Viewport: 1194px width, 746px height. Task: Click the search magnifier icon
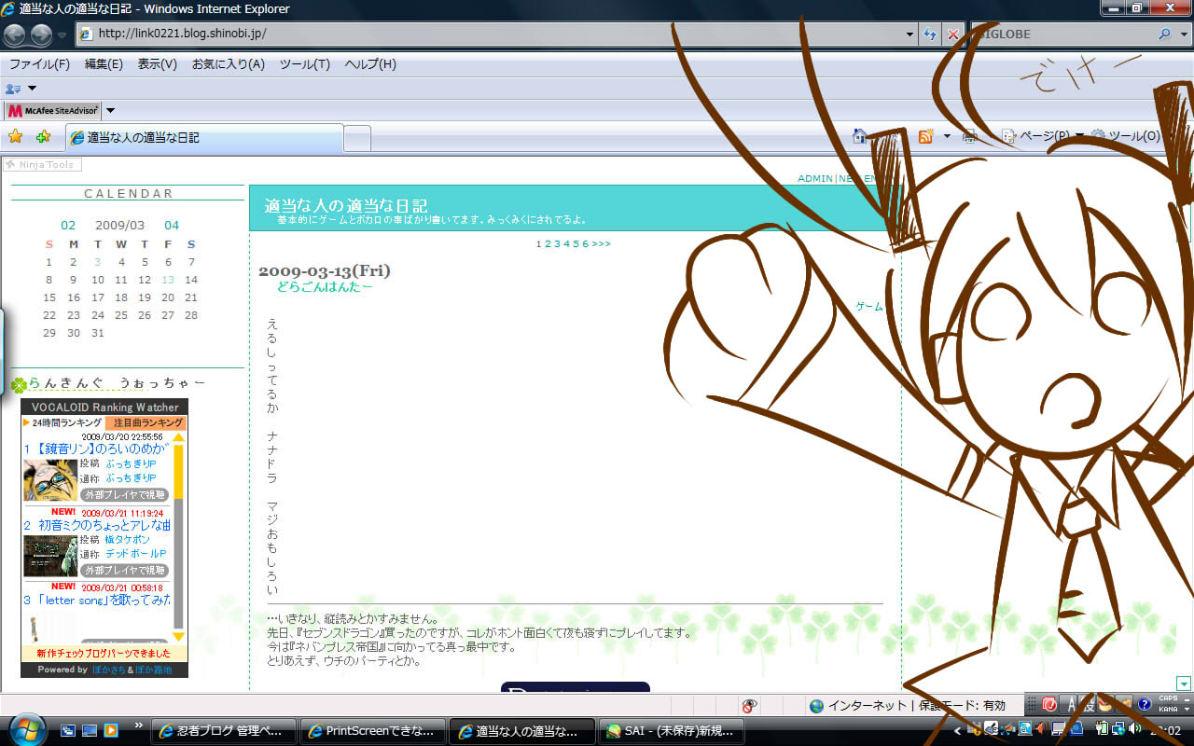tap(1165, 34)
